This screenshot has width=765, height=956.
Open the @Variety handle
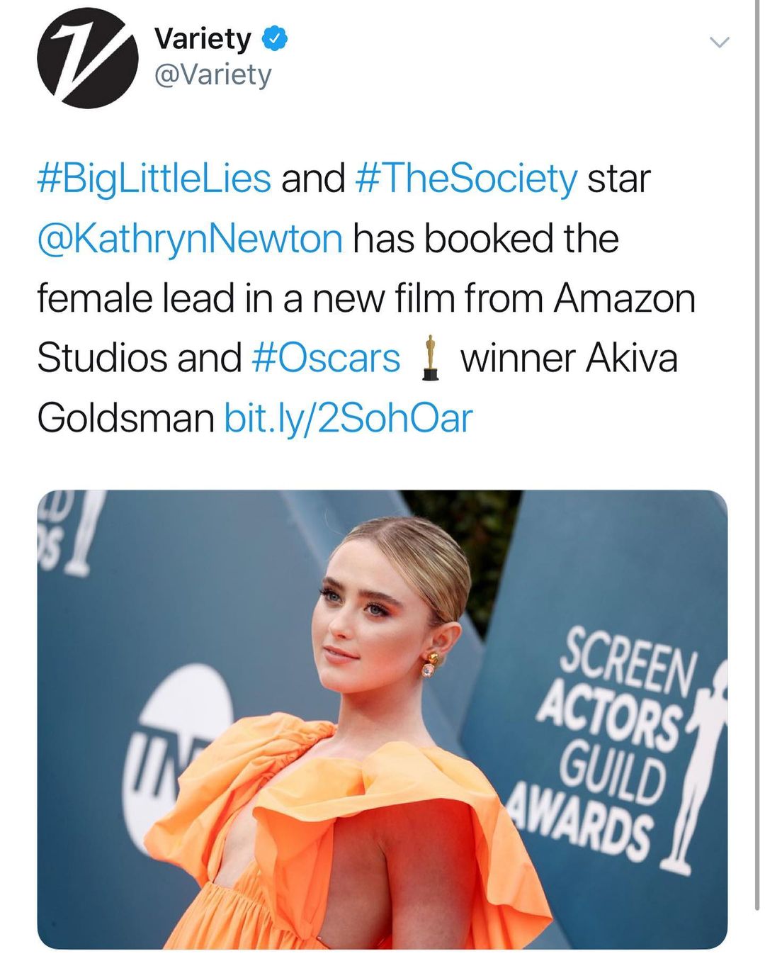212,75
